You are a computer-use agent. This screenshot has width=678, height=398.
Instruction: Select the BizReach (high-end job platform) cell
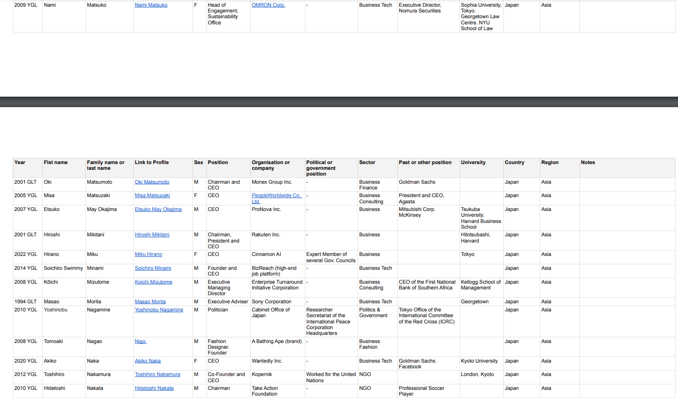click(278, 271)
